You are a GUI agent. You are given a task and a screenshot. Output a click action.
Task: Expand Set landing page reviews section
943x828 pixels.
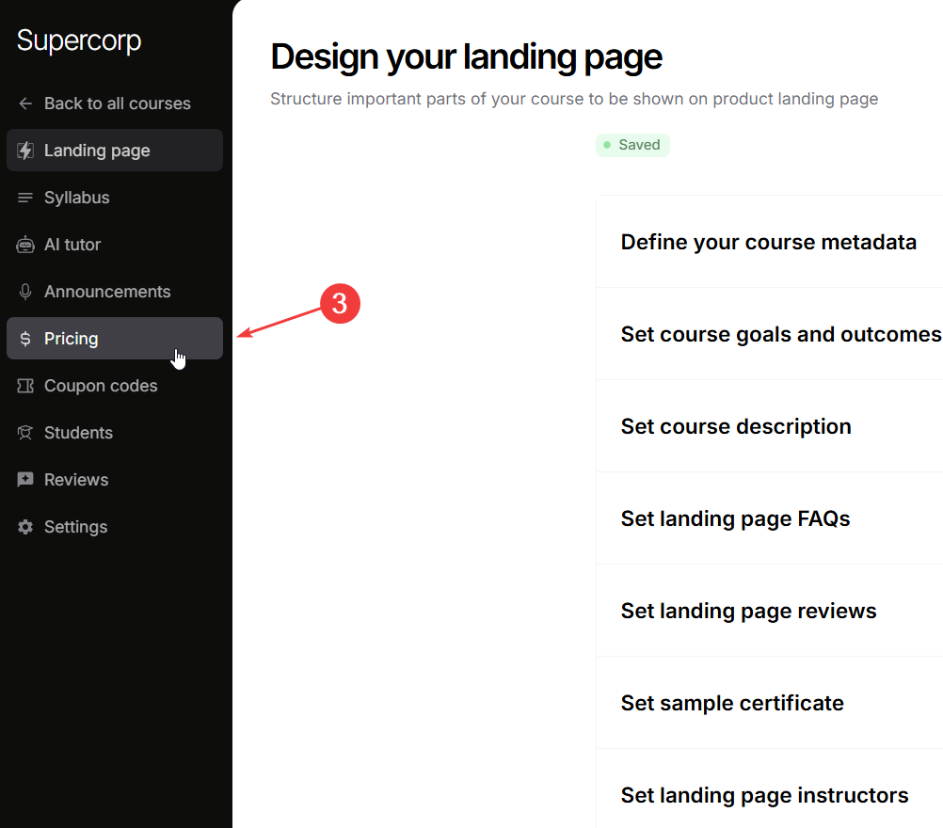748,611
